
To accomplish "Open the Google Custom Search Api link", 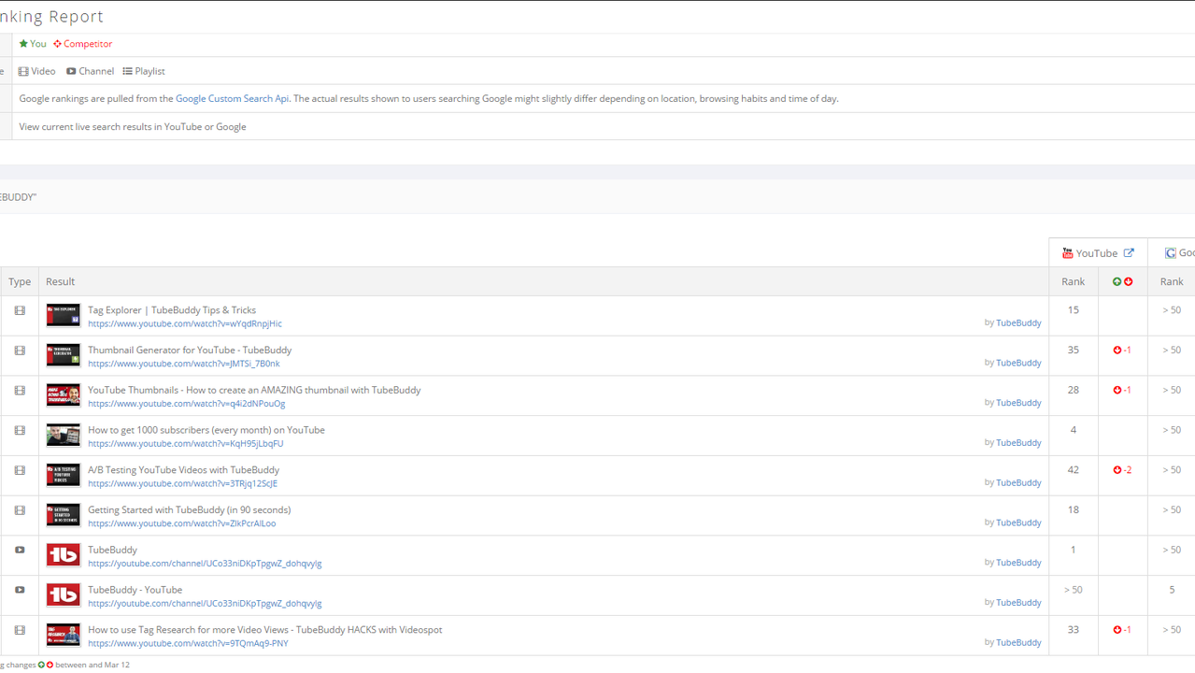I will pyautogui.click(x=232, y=98).
